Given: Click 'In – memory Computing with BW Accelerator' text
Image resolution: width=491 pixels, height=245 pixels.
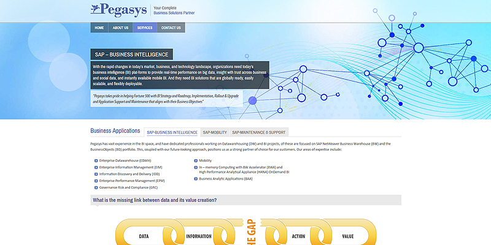Looking at the screenshot, I should coord(241,167).
